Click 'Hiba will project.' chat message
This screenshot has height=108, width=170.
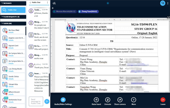[x=41, y=49]
